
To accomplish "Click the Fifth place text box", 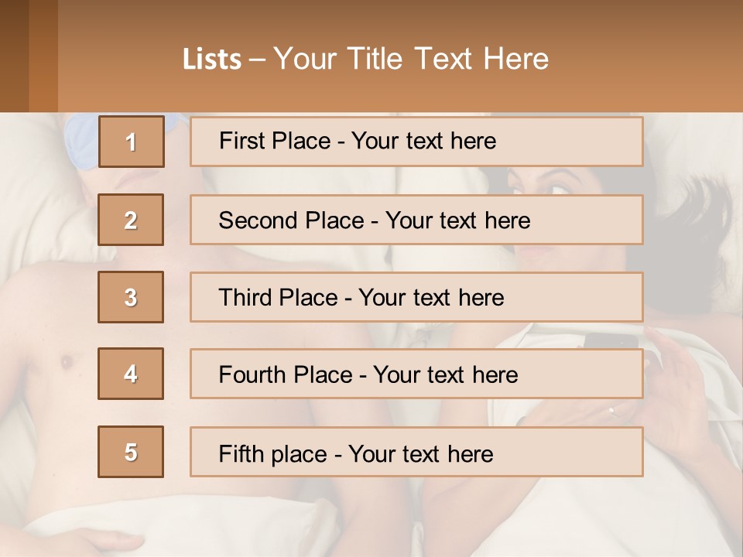I will click(x=416, y=452).
